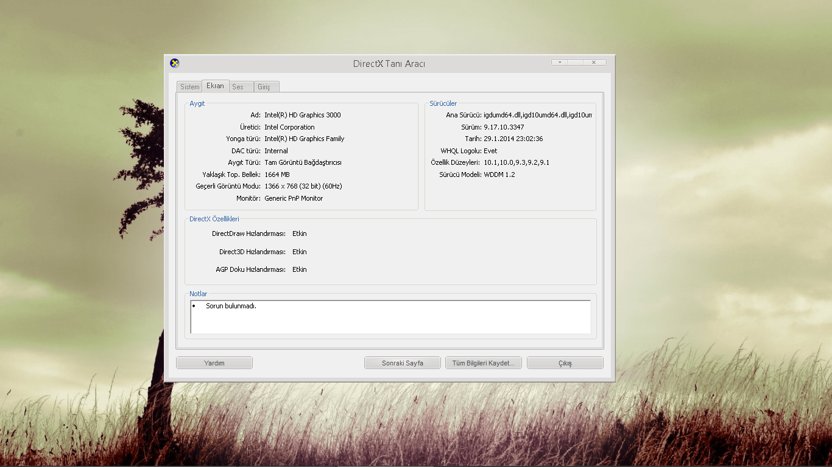Click the WHQL Logolu value "Evet"

[490, 151]
